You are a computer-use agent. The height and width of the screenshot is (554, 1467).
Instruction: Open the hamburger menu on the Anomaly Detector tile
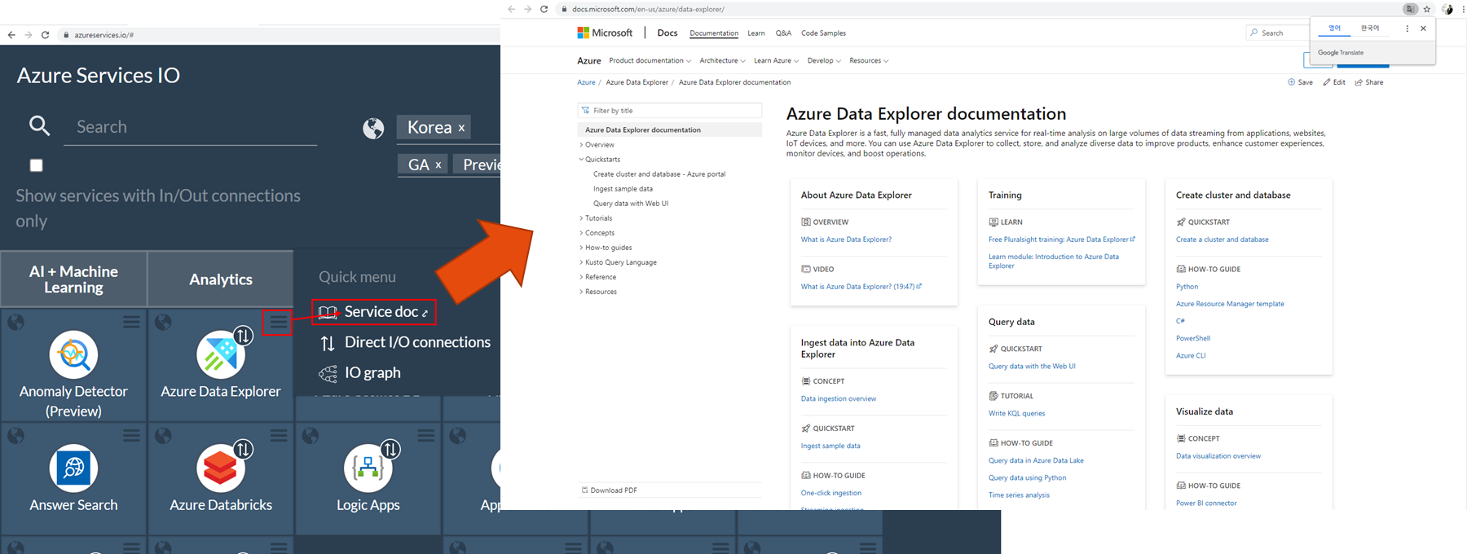pos(131,323)
